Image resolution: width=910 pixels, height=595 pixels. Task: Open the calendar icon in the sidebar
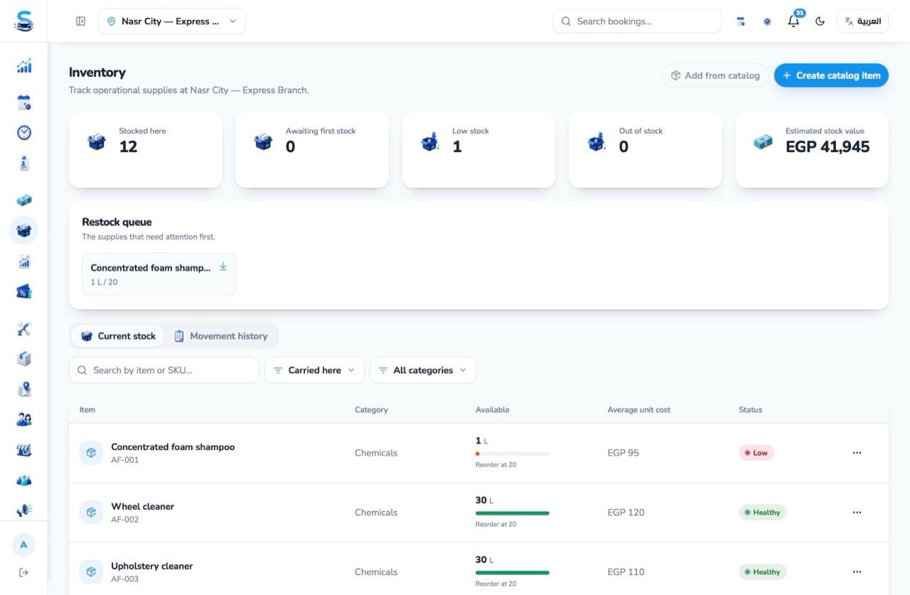[24, 102]
